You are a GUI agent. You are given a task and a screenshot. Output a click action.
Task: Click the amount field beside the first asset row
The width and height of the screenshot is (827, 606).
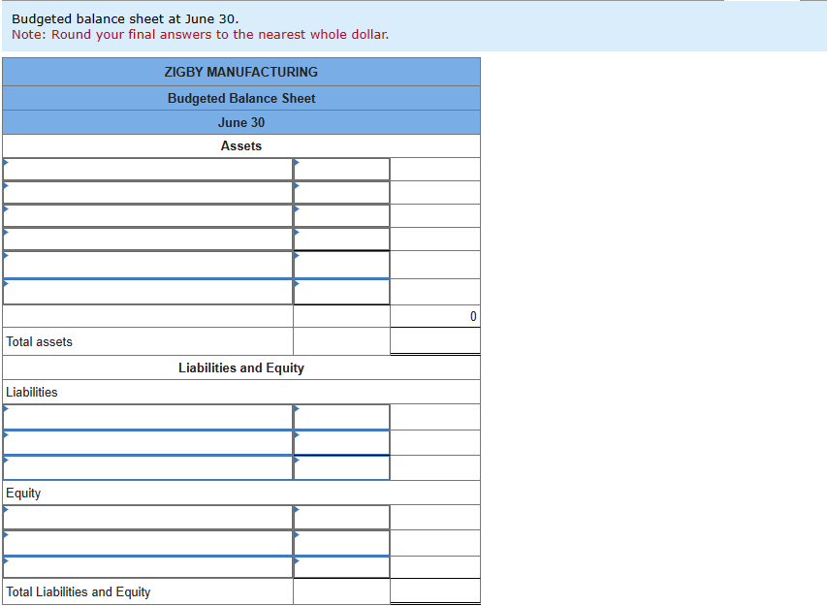coord(340,169)
